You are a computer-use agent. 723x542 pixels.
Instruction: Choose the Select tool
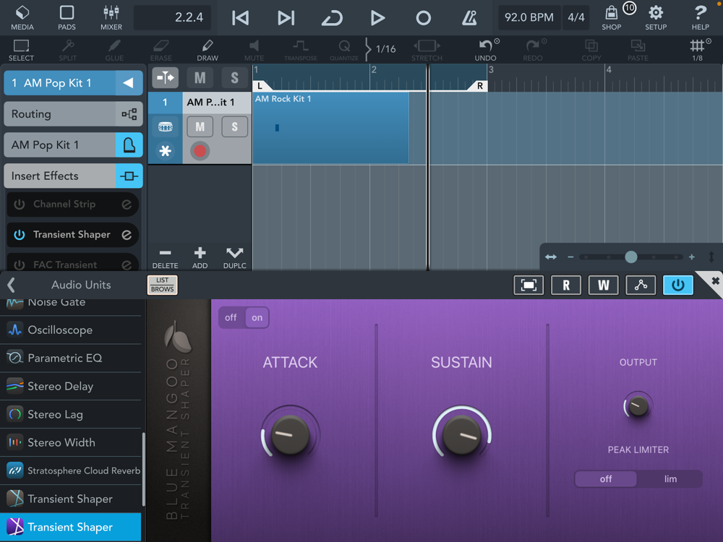tap(21, 51)
